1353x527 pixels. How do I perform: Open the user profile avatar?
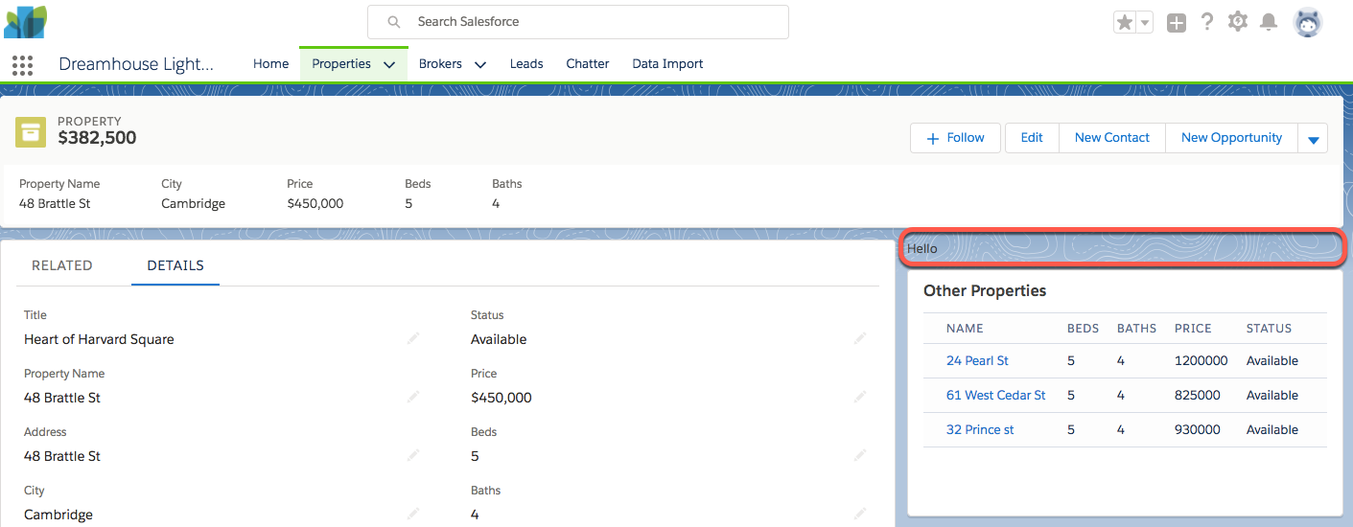pos(1308,22)
